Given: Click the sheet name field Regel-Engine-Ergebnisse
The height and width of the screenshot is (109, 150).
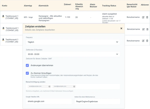Looking at the screenshot, I should tap(97, 101).
